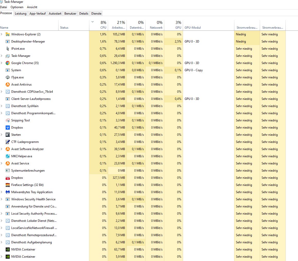Select the LocalServiceNoNetworkFirewall row
Image resolution: width=298 pixels, height=261 pixels.
click(143, 228)
